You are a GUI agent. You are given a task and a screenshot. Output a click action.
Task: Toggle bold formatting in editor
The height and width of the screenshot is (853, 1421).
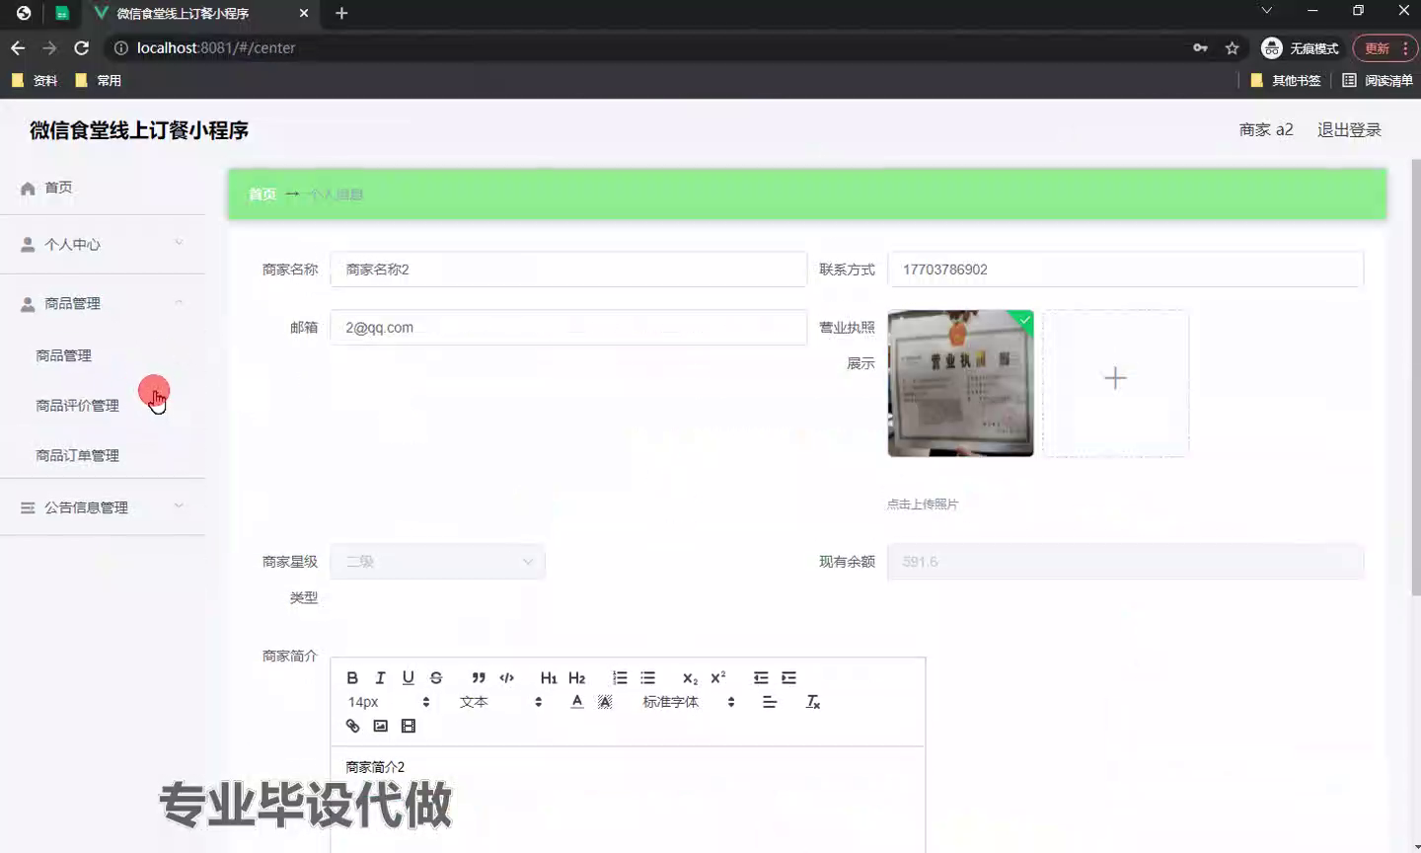[352, 678]
